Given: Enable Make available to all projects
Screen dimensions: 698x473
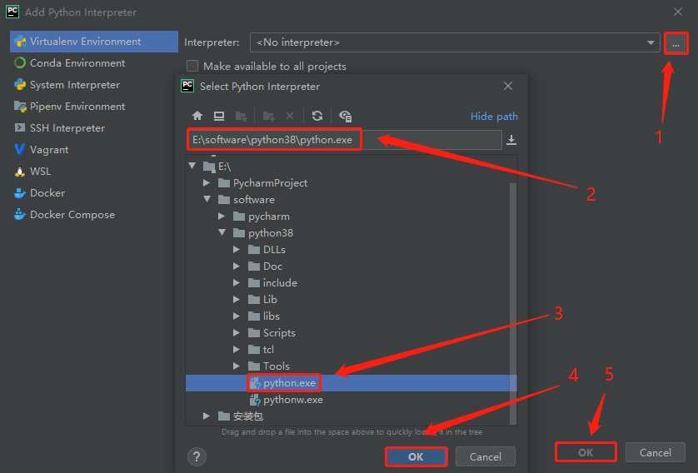Looking at the screenshot, I should tap(192, 66).
